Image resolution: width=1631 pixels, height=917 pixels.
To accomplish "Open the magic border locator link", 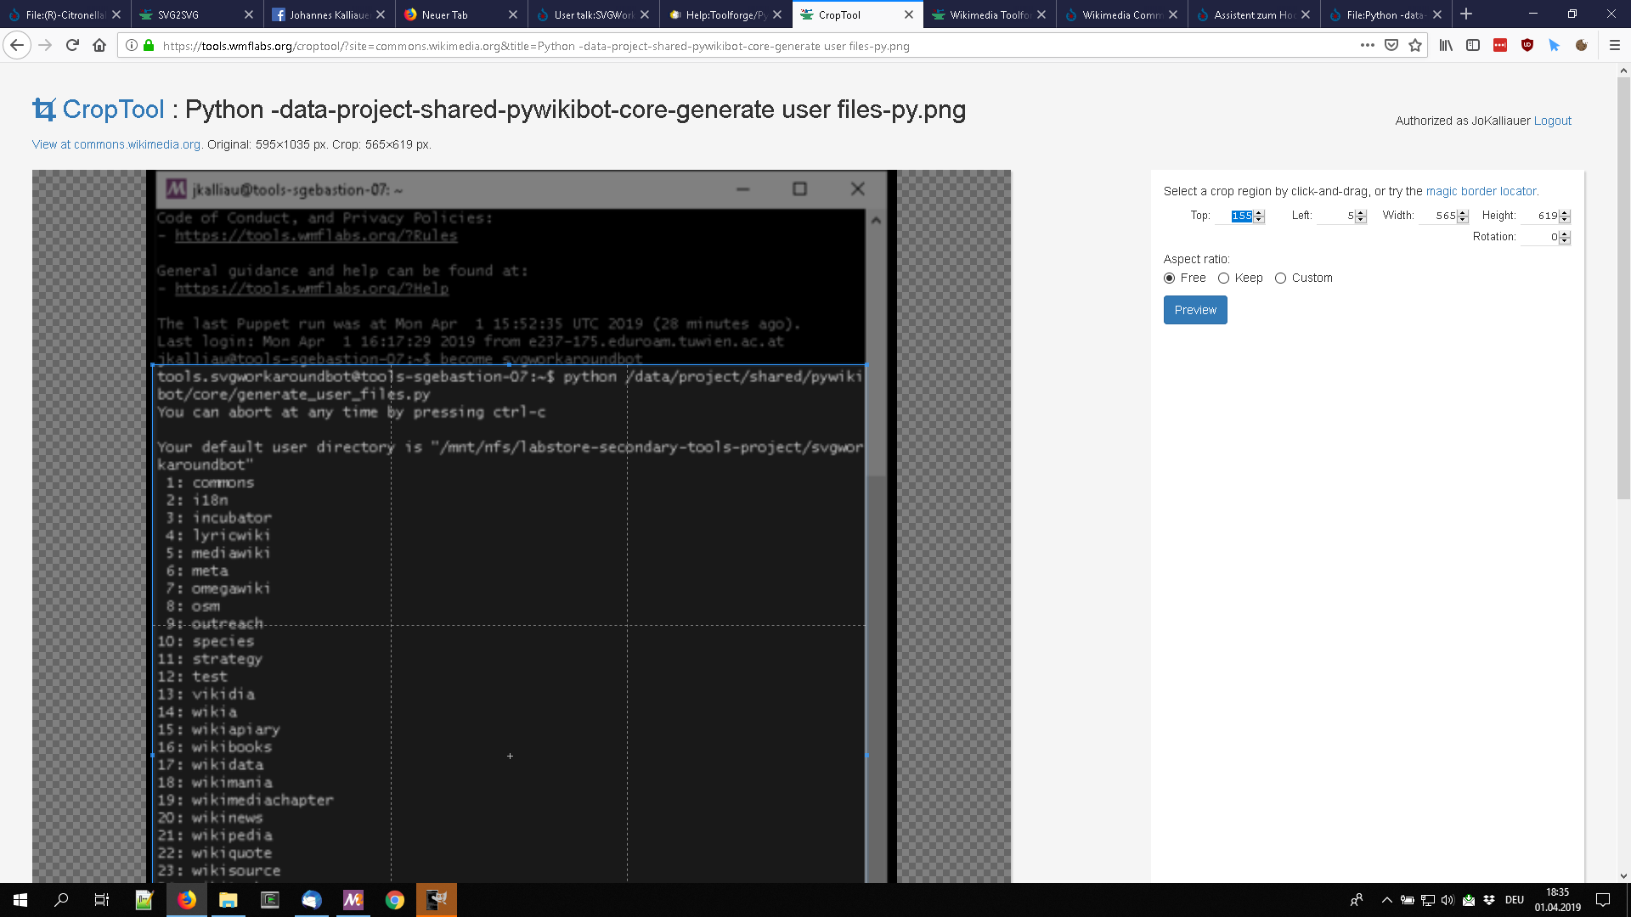I will pyautogui.click(x=1481, y=191).
